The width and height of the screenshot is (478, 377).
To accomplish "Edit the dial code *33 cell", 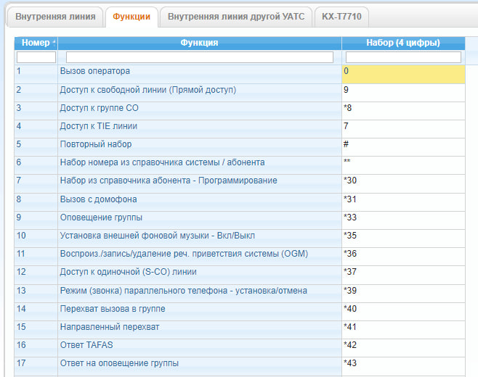I will (403, 220).
